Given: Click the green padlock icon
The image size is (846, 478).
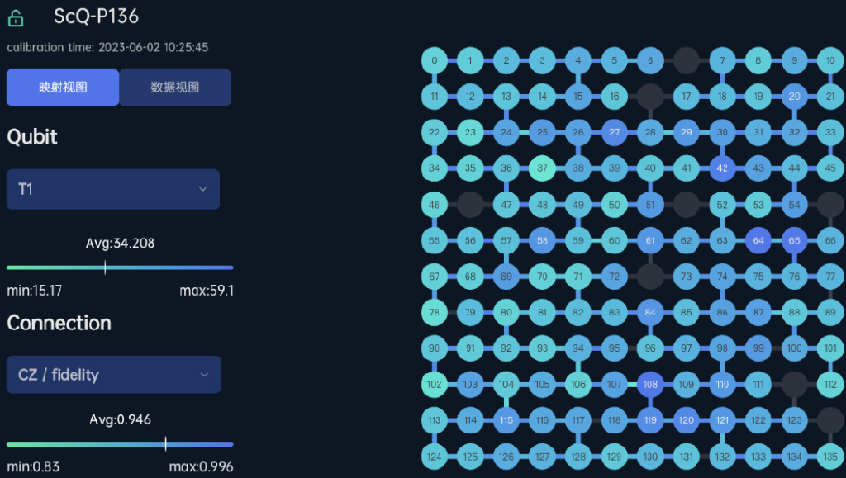Looking at the screenshot, I should pos(15,17).
